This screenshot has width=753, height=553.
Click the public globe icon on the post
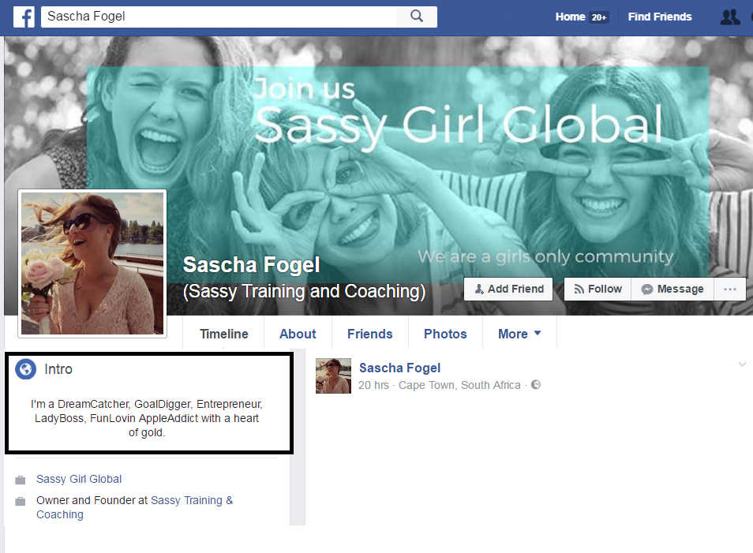click(536, 385)
